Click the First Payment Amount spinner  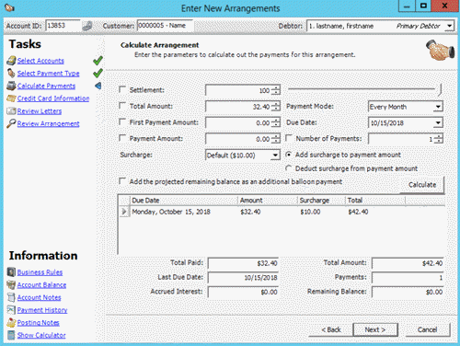(x=276, y=122)
